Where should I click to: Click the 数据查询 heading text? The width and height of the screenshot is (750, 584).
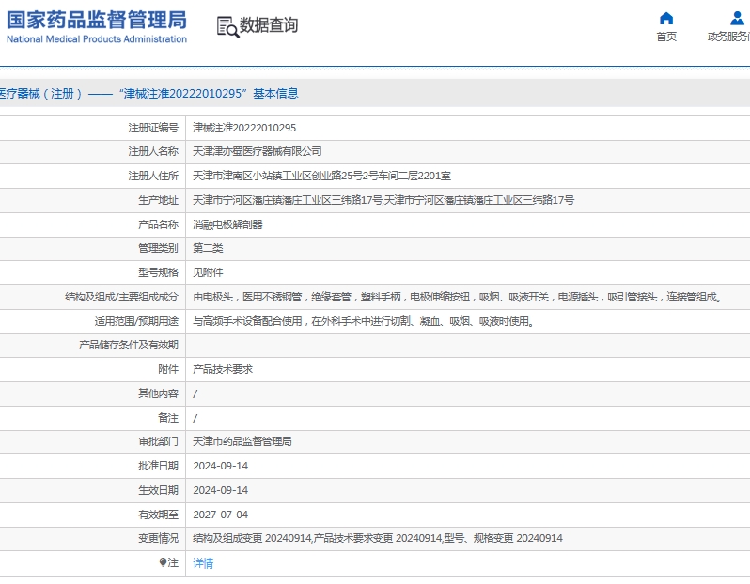269,25
